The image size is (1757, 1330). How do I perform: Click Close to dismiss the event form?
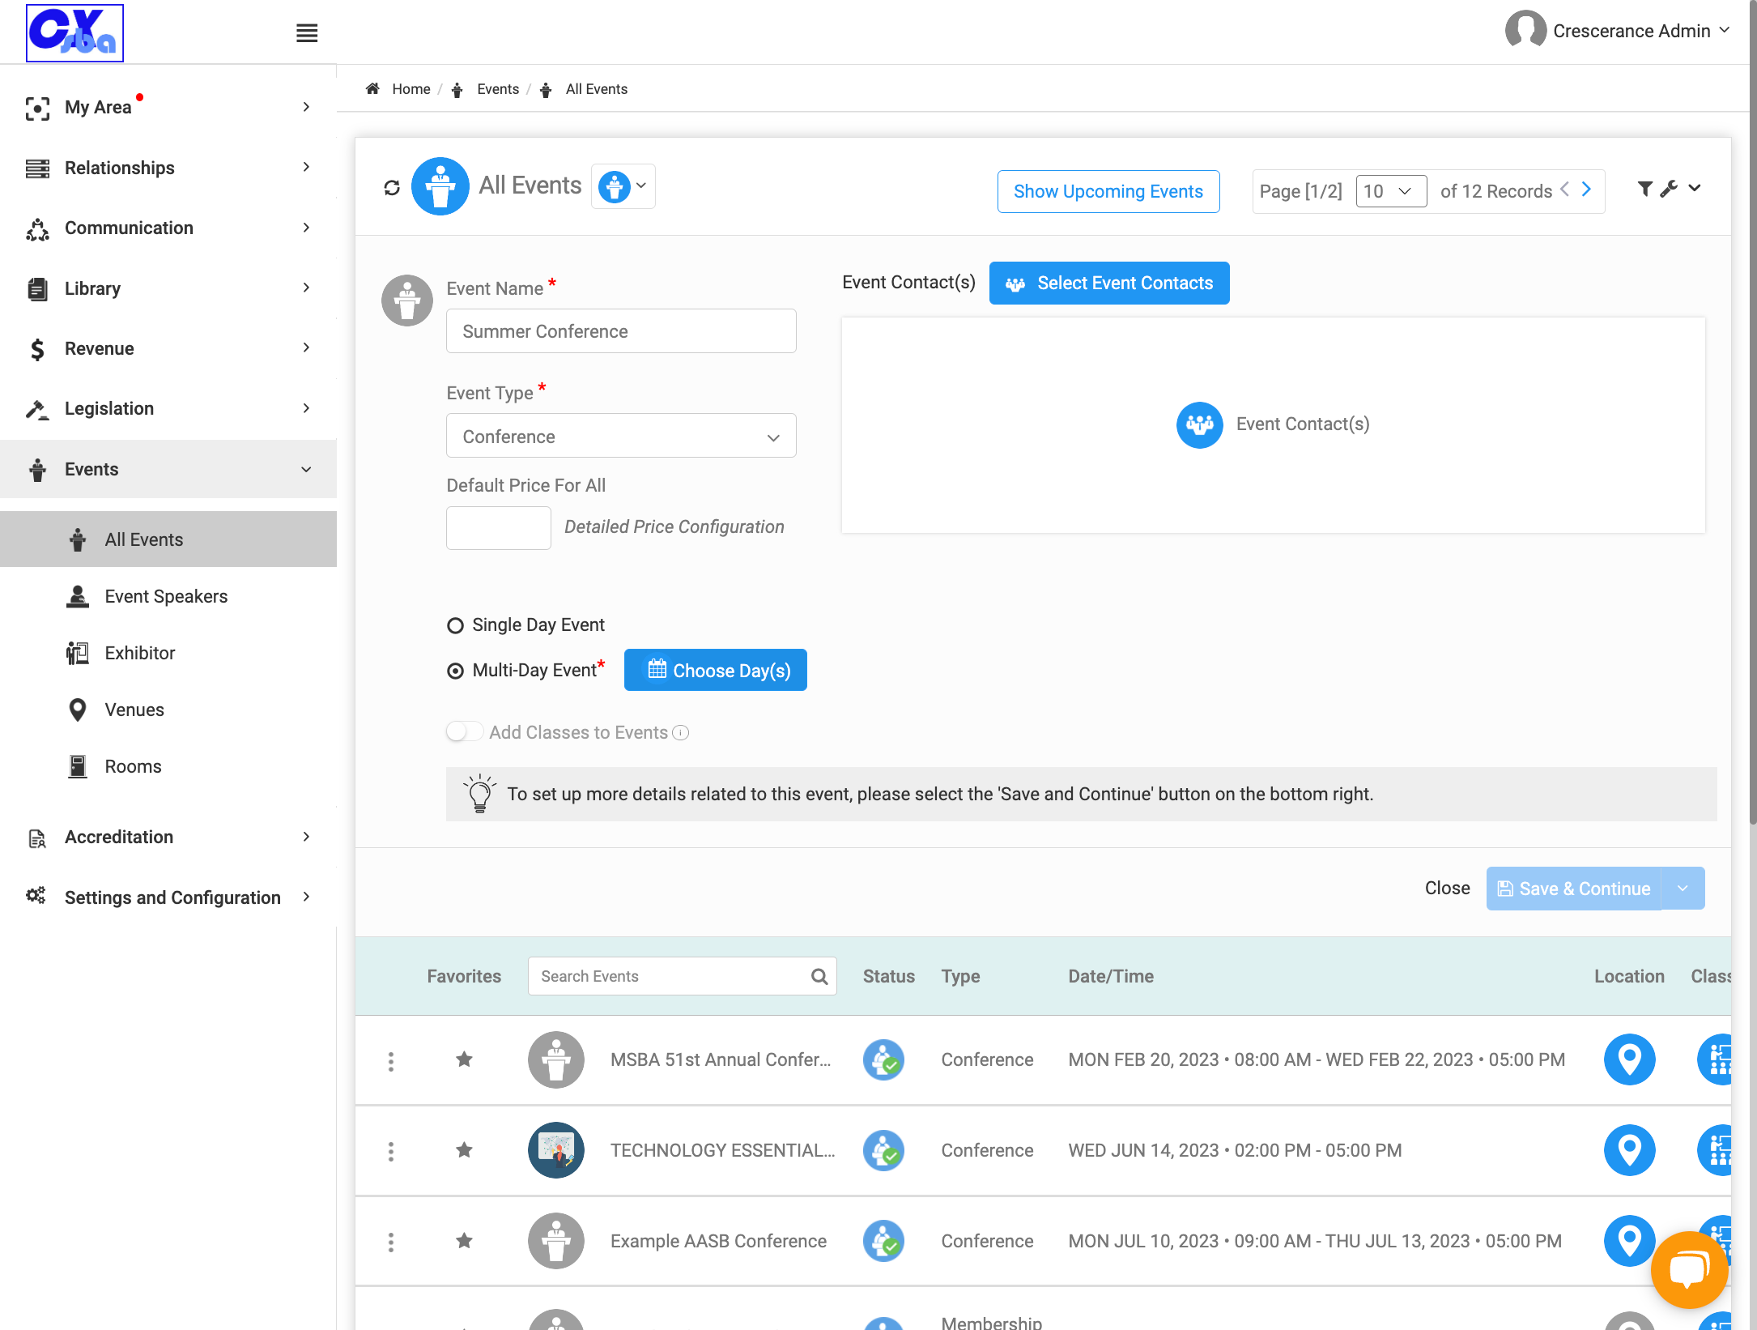click(x=1447, y=889)
